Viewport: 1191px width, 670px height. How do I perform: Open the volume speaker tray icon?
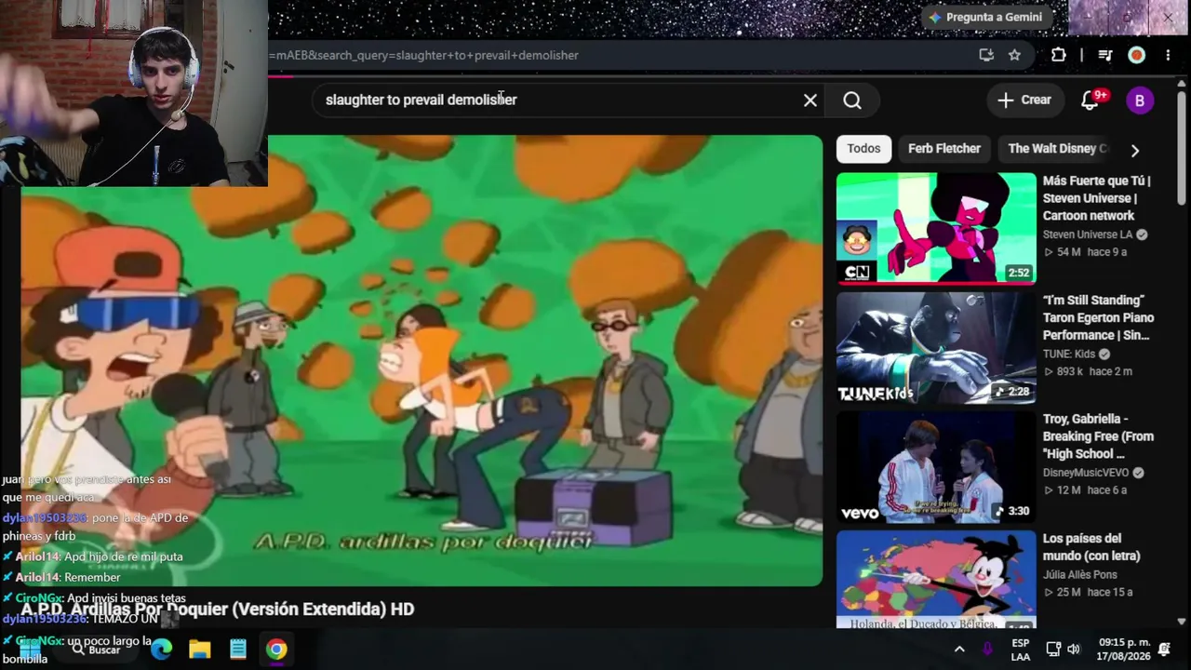(1074, 650)
